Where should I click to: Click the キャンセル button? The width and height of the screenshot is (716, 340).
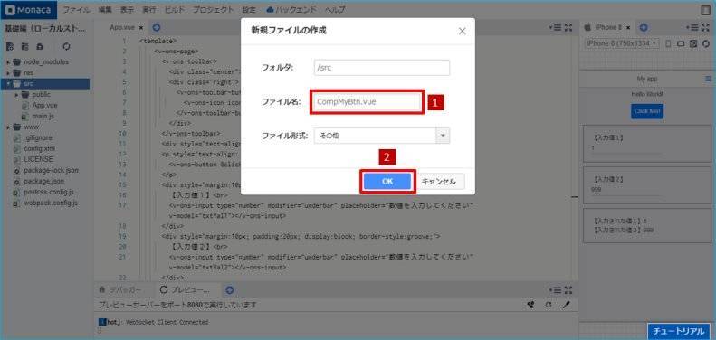point(438,181)
